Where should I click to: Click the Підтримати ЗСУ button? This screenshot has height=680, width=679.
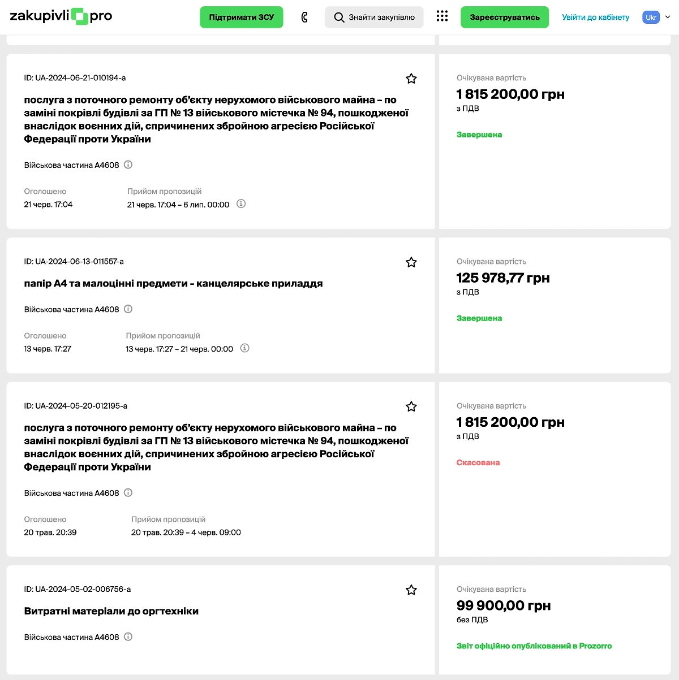point(242,17)
